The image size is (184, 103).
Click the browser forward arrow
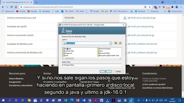tap(7, 7)
